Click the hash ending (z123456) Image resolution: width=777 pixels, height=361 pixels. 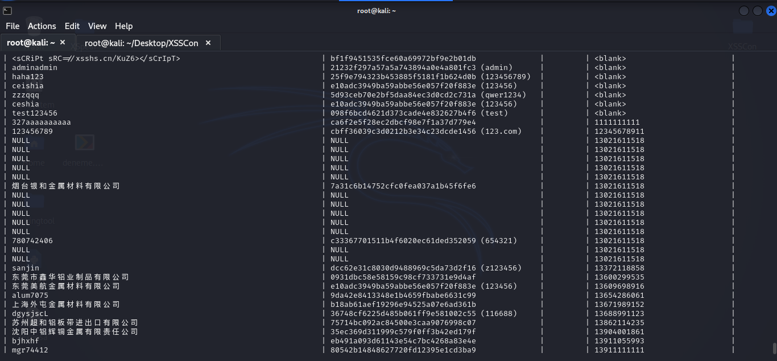pos(426,268)
